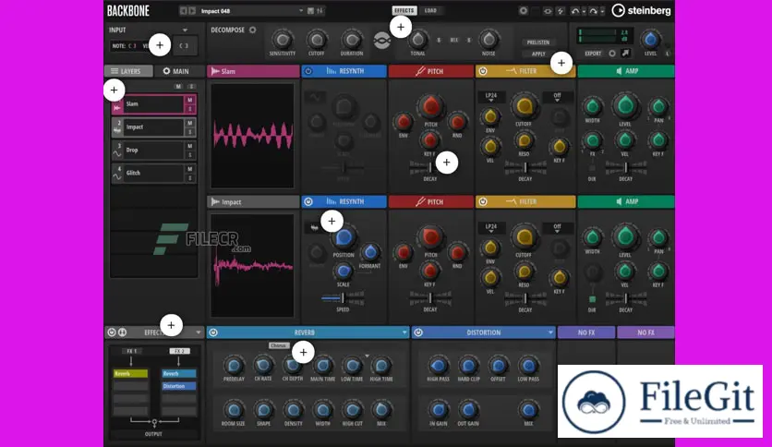Toggle the Slam layer Resynth power button
This screenshot has height=447, width=772.
[308, 71]
